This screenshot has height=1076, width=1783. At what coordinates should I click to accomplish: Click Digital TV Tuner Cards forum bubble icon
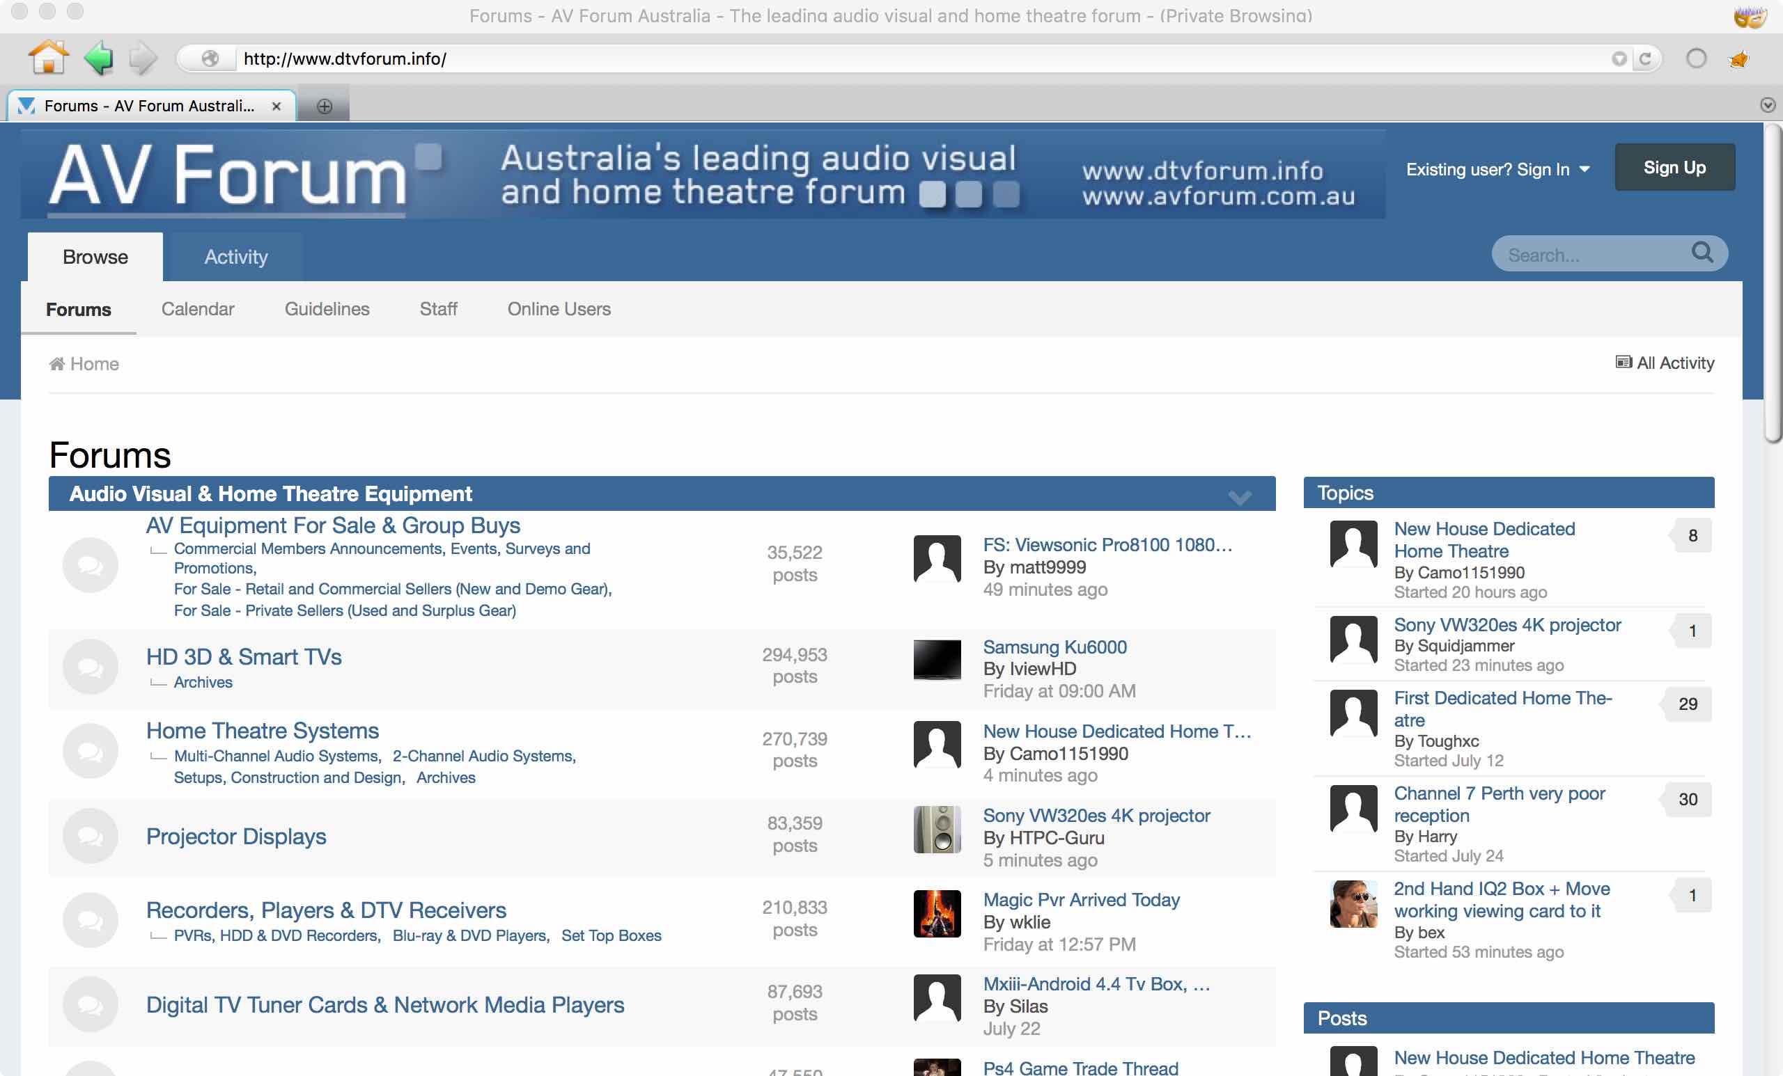tap(91, 1004)
